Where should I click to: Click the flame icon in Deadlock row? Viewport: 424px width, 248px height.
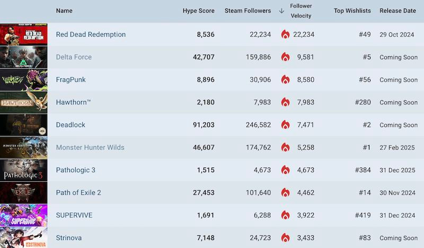[x=285, y=125]
